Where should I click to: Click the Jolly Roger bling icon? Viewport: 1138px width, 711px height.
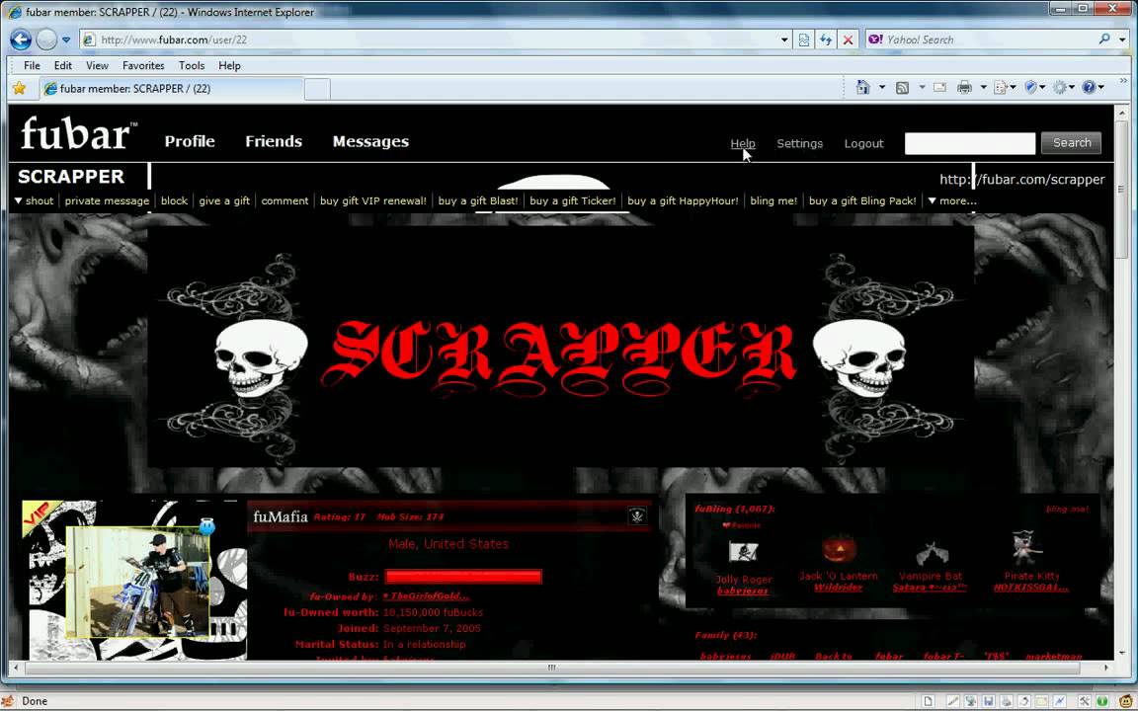pos(743,552)
